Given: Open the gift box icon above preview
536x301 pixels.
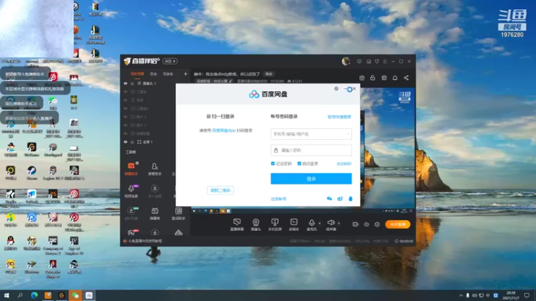Looking at the screenshot, I should pyautogui.click(x=362, y=78).
